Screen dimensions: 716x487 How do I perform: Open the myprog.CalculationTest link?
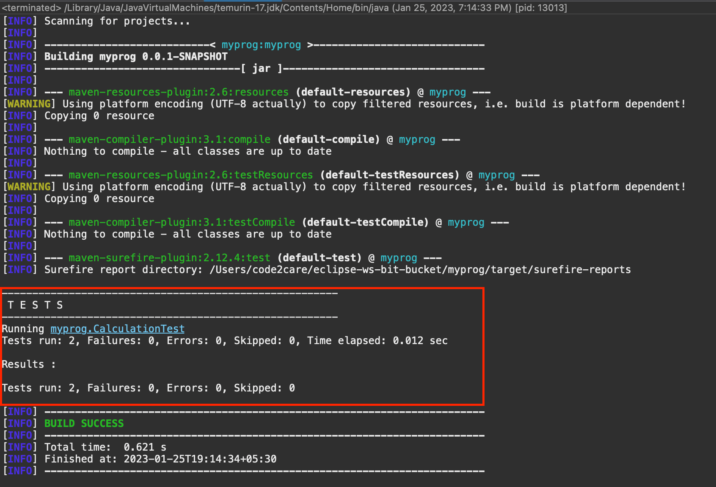tap(117, 329)
